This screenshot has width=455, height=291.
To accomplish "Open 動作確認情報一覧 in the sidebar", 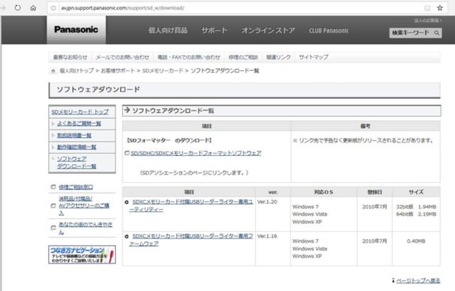I will pyautogui.click(x=77, y=147).
